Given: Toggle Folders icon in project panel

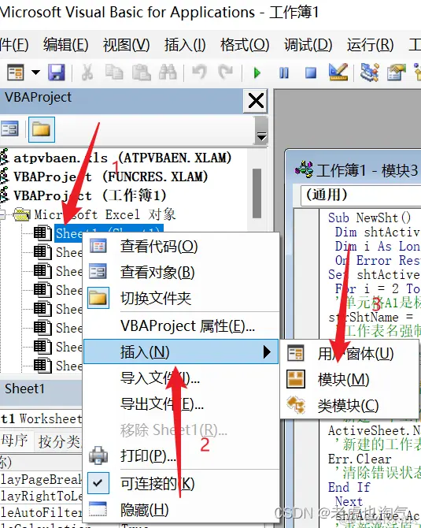Looking at the screenshot, I should point(42,130).
